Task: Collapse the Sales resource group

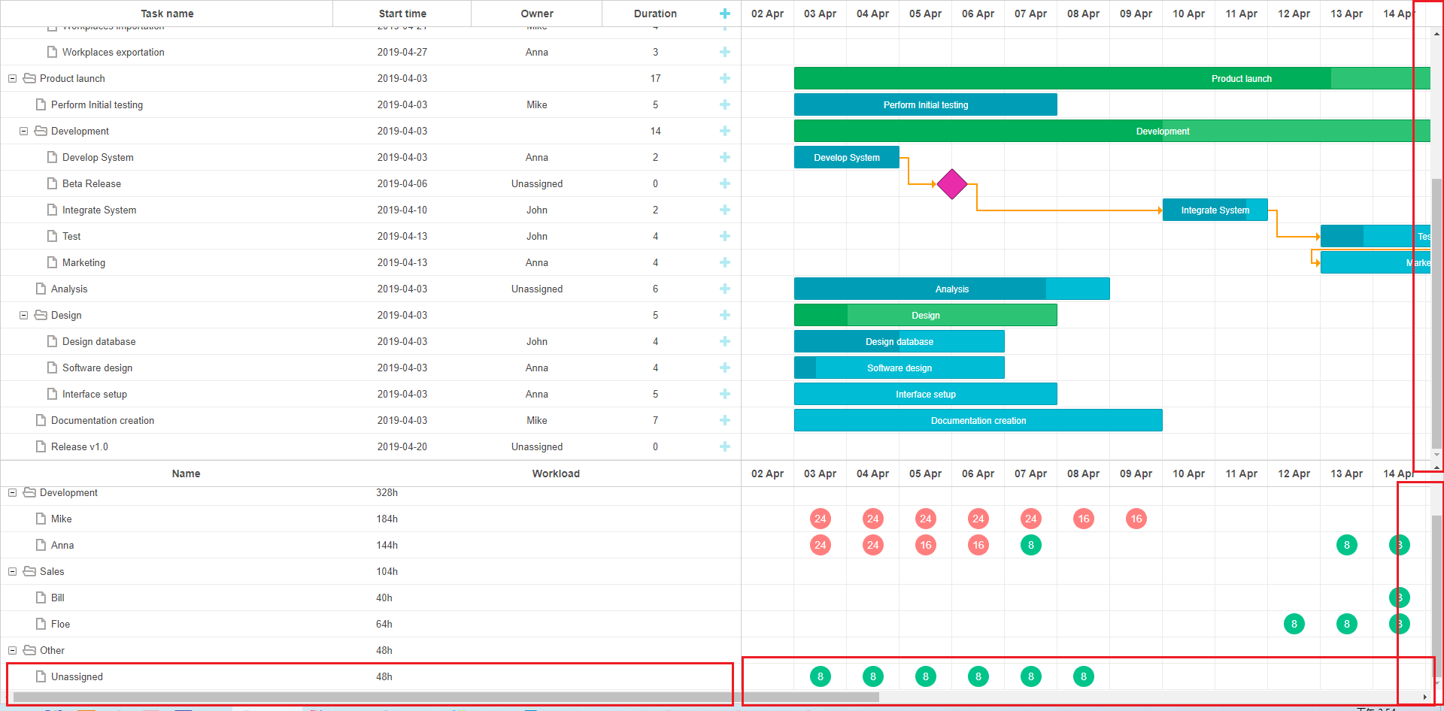Action: pos(12,571)
